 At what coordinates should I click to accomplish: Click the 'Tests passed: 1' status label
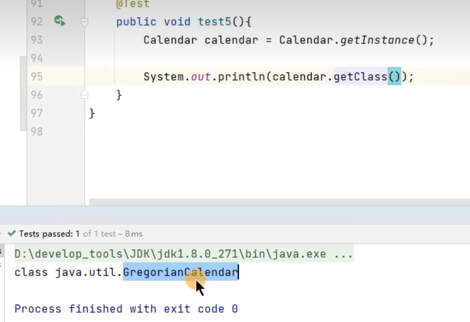point(49,234)
